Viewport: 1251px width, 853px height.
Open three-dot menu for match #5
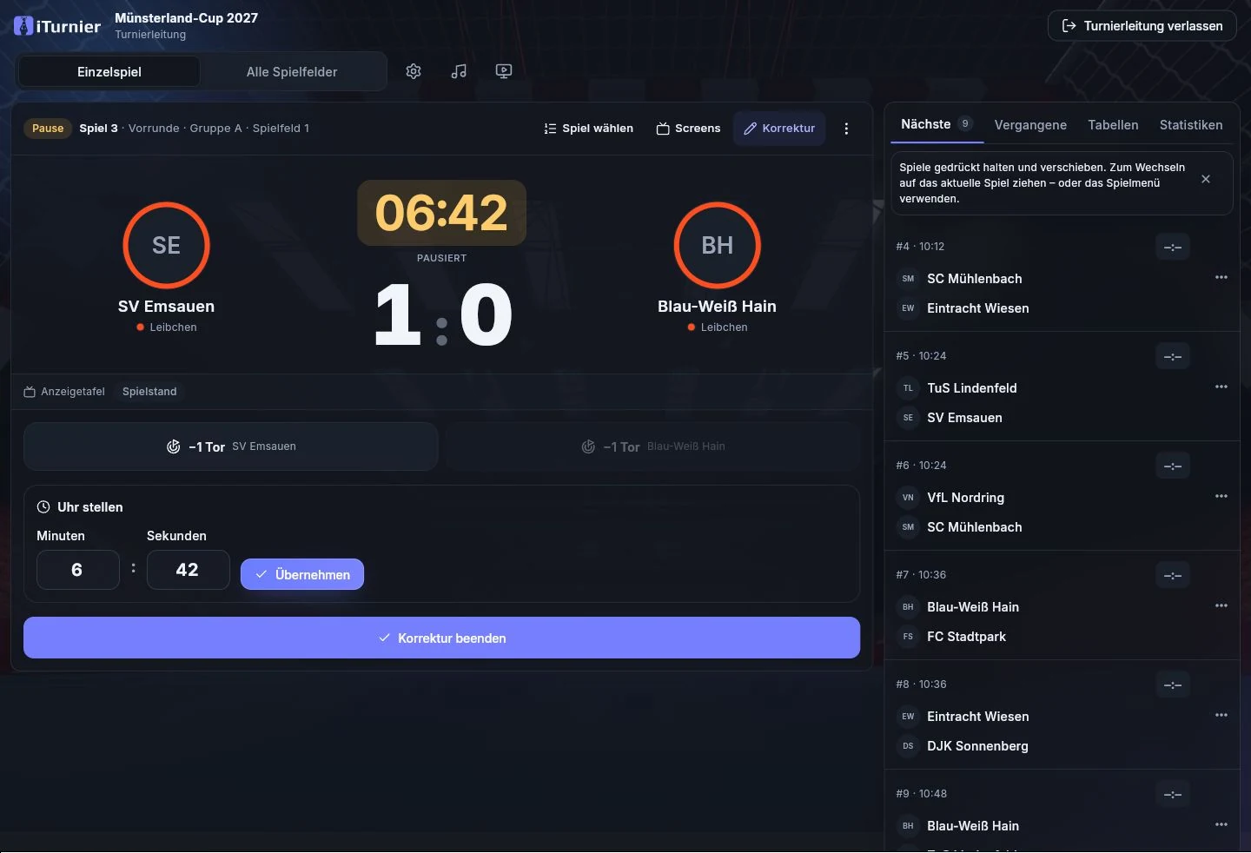(x=1221, y=387)
